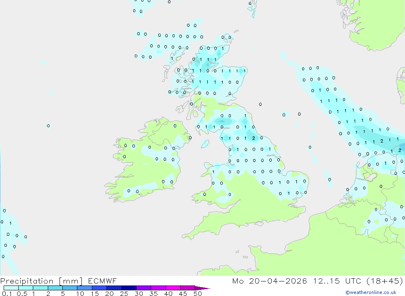Pick the 30–35 mm legend color swatch
The width and height of the screenshot is (405, 296).
(x=144, y=288)
